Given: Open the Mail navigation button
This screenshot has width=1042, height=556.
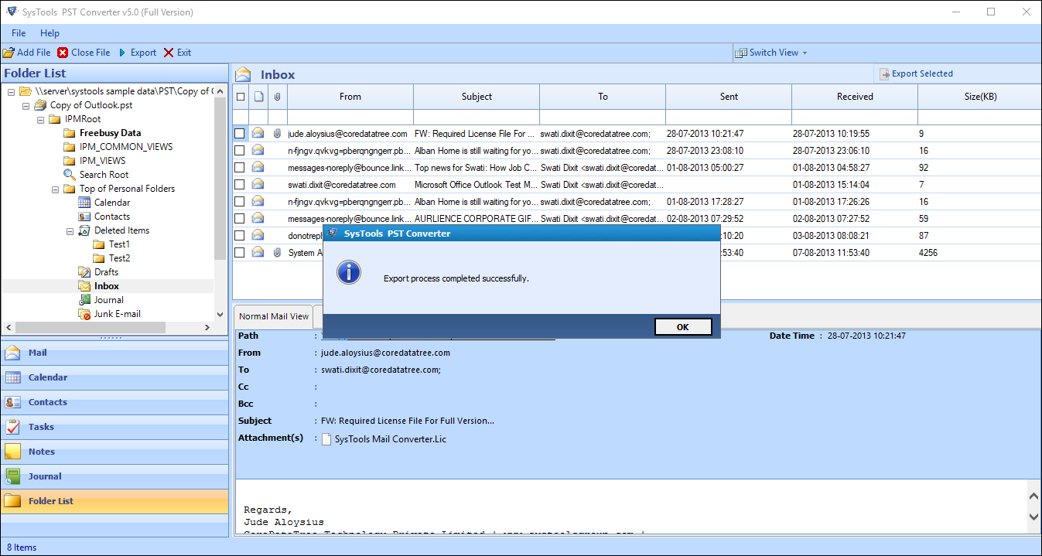Looking at the screenshot, I should click(115, 353).
